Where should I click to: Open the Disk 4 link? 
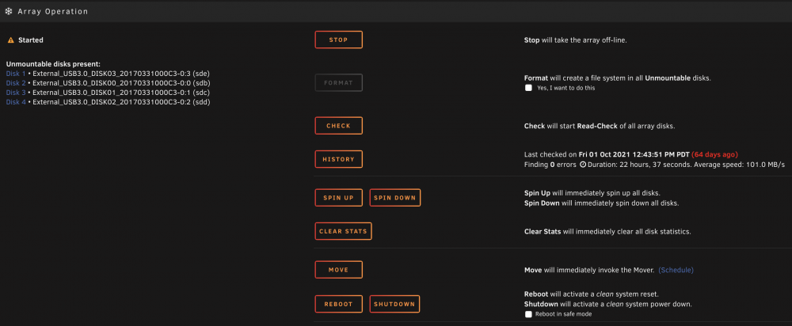tap(16, 102)
